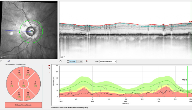The image size is (192, 110).
Task: Click the red layer segmentation edit icon
Action: pyautogui.click(x=86, y=61)
